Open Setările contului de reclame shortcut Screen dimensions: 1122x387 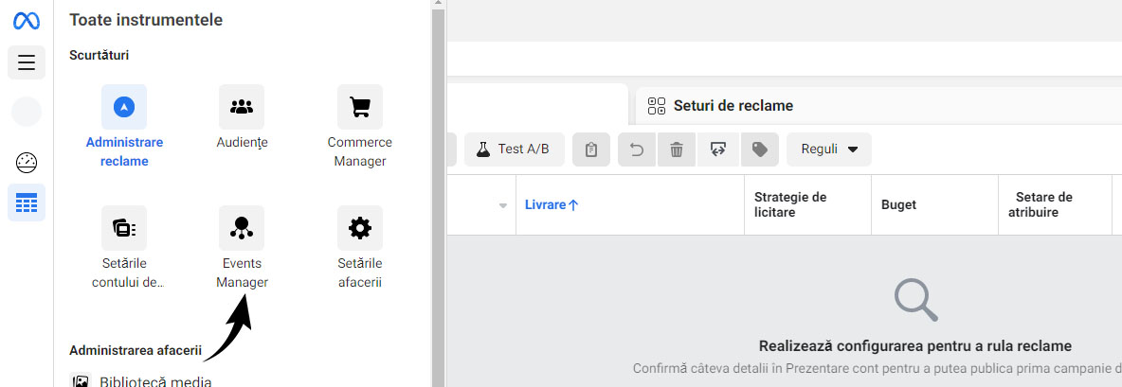(124, 248)
